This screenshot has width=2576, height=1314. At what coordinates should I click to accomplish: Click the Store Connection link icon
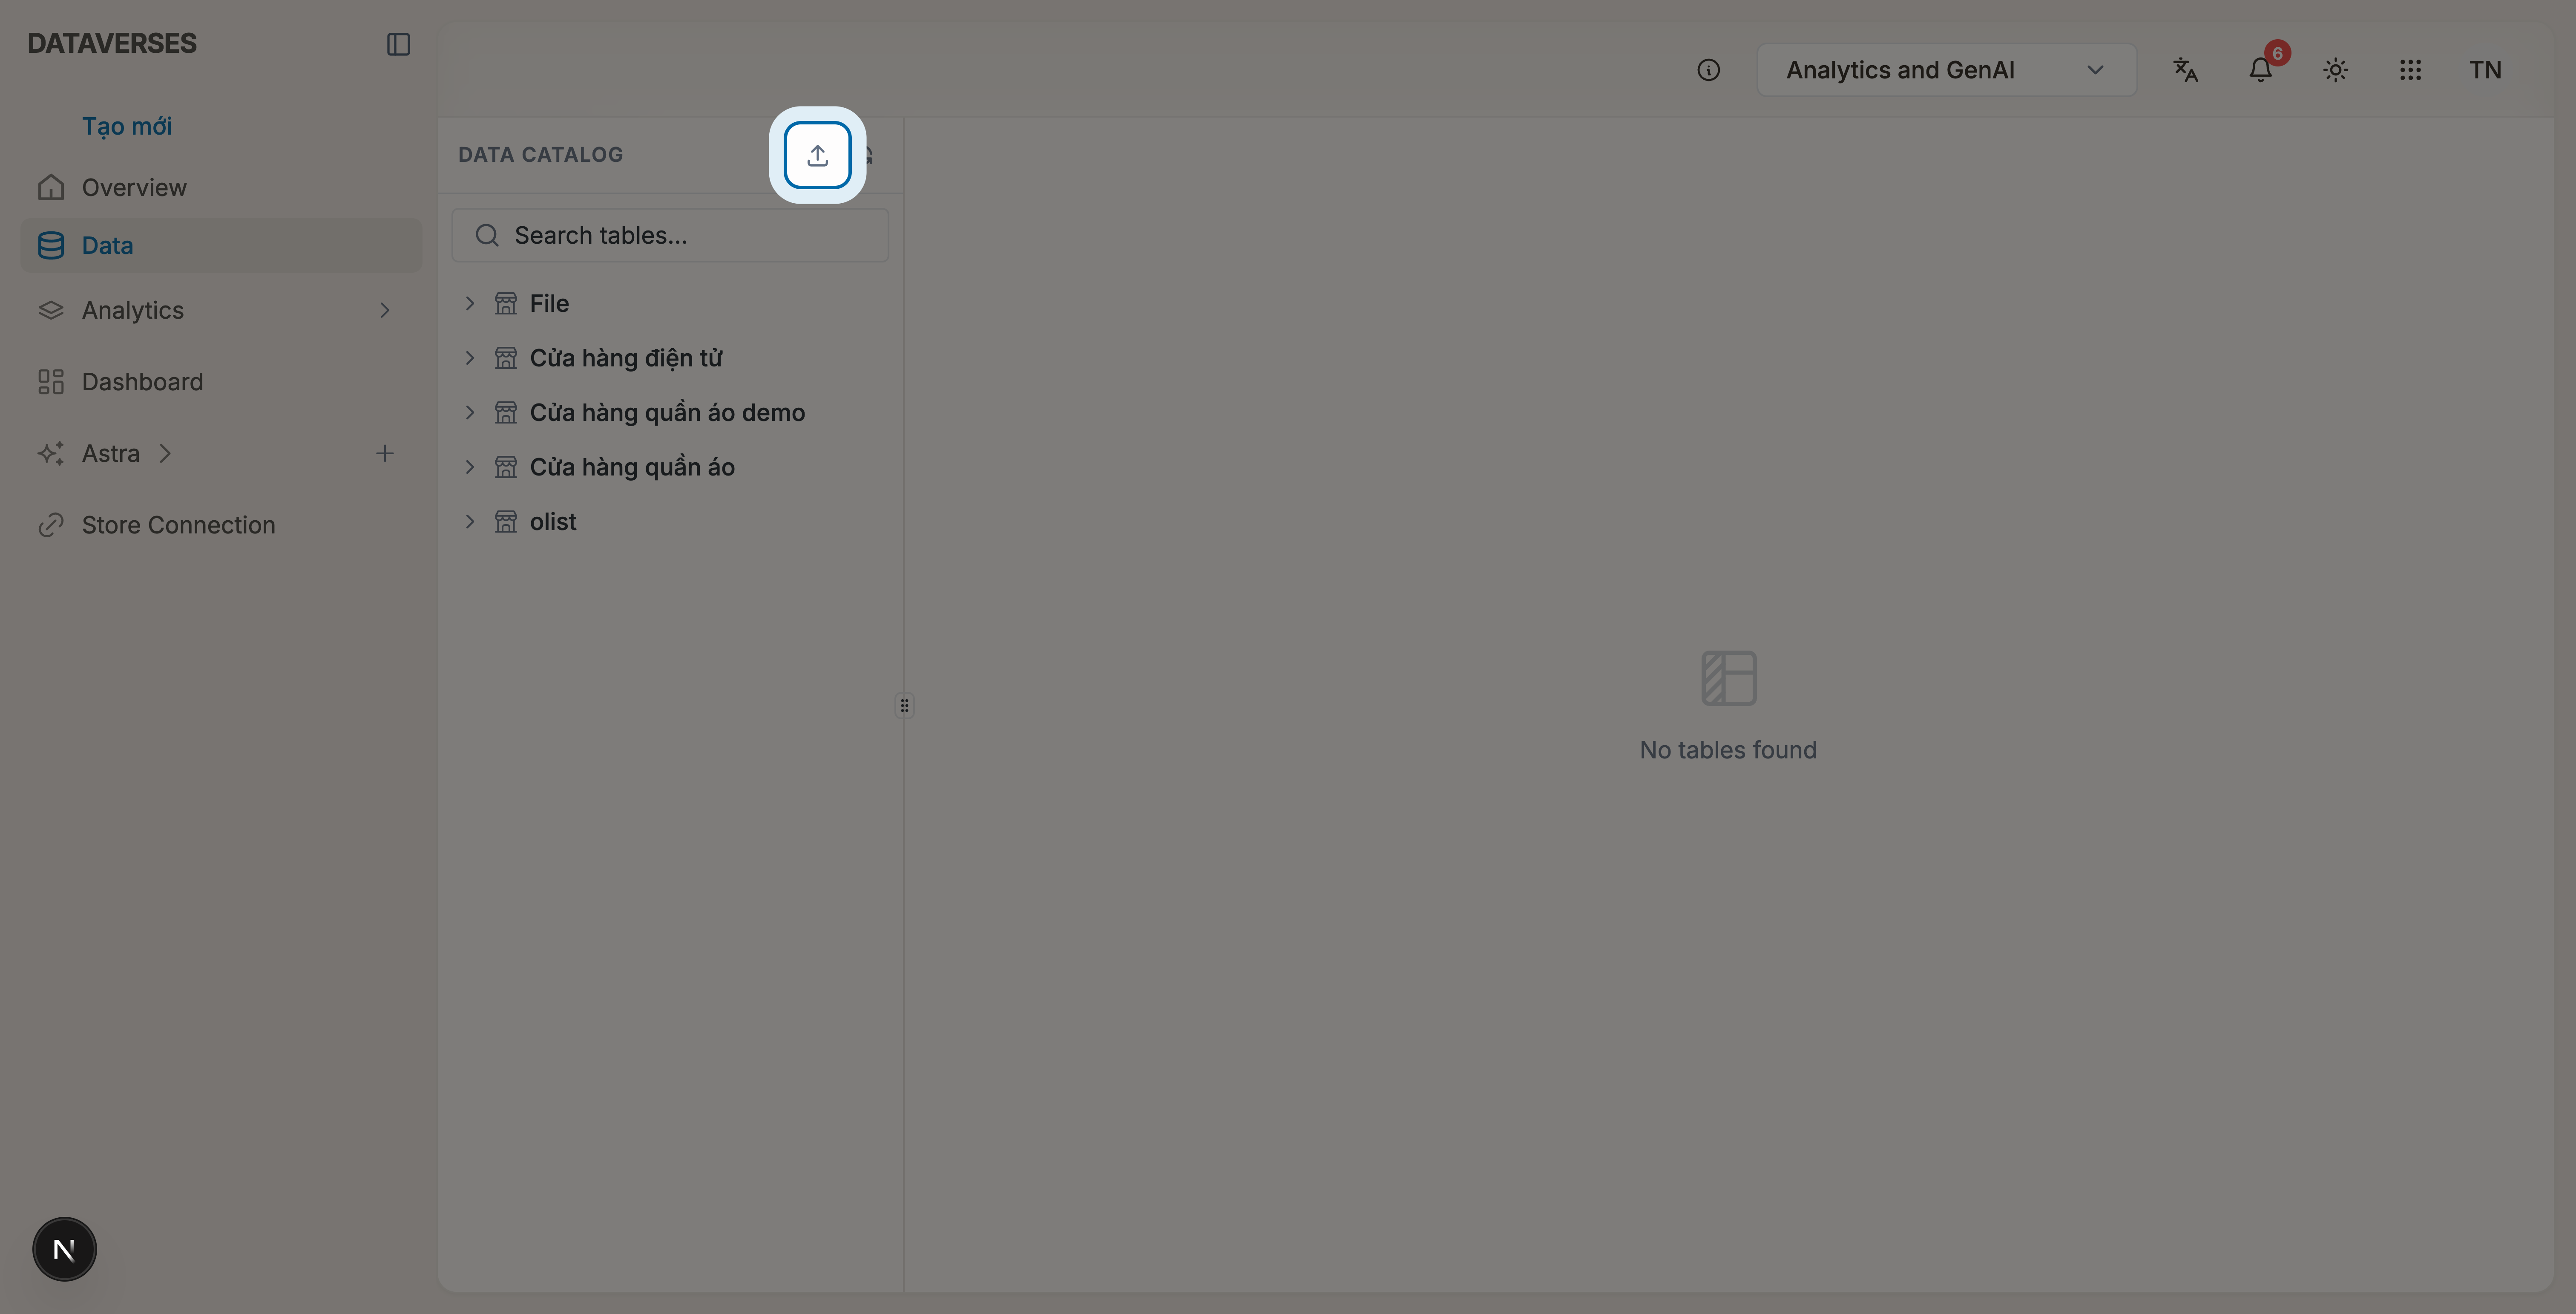(x=51, y=525)
